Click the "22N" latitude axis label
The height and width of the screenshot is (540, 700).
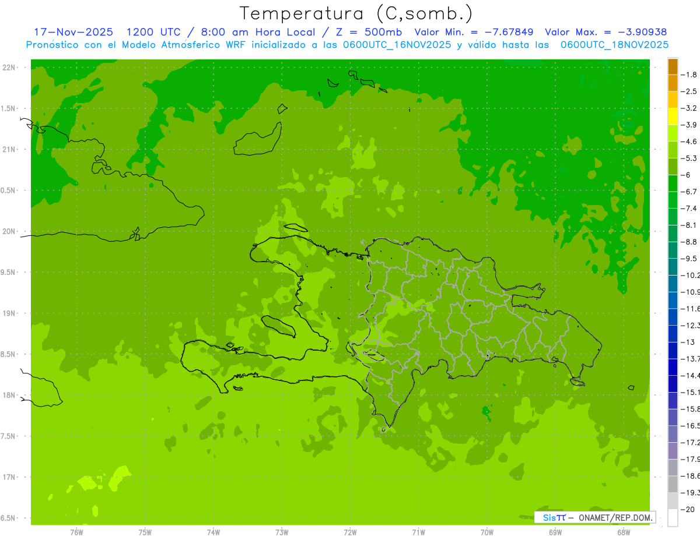[x=9, y=68]
